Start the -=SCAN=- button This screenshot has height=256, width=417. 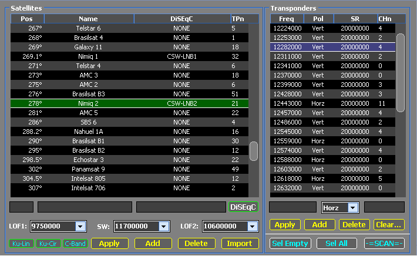click(384, 244)
